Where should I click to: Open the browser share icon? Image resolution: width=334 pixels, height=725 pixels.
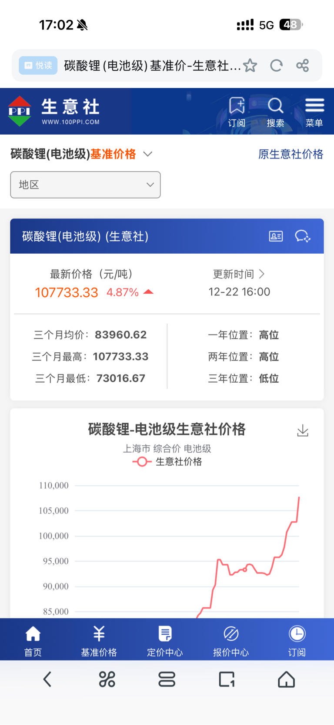pyautogui.click(x=303, y=66)
